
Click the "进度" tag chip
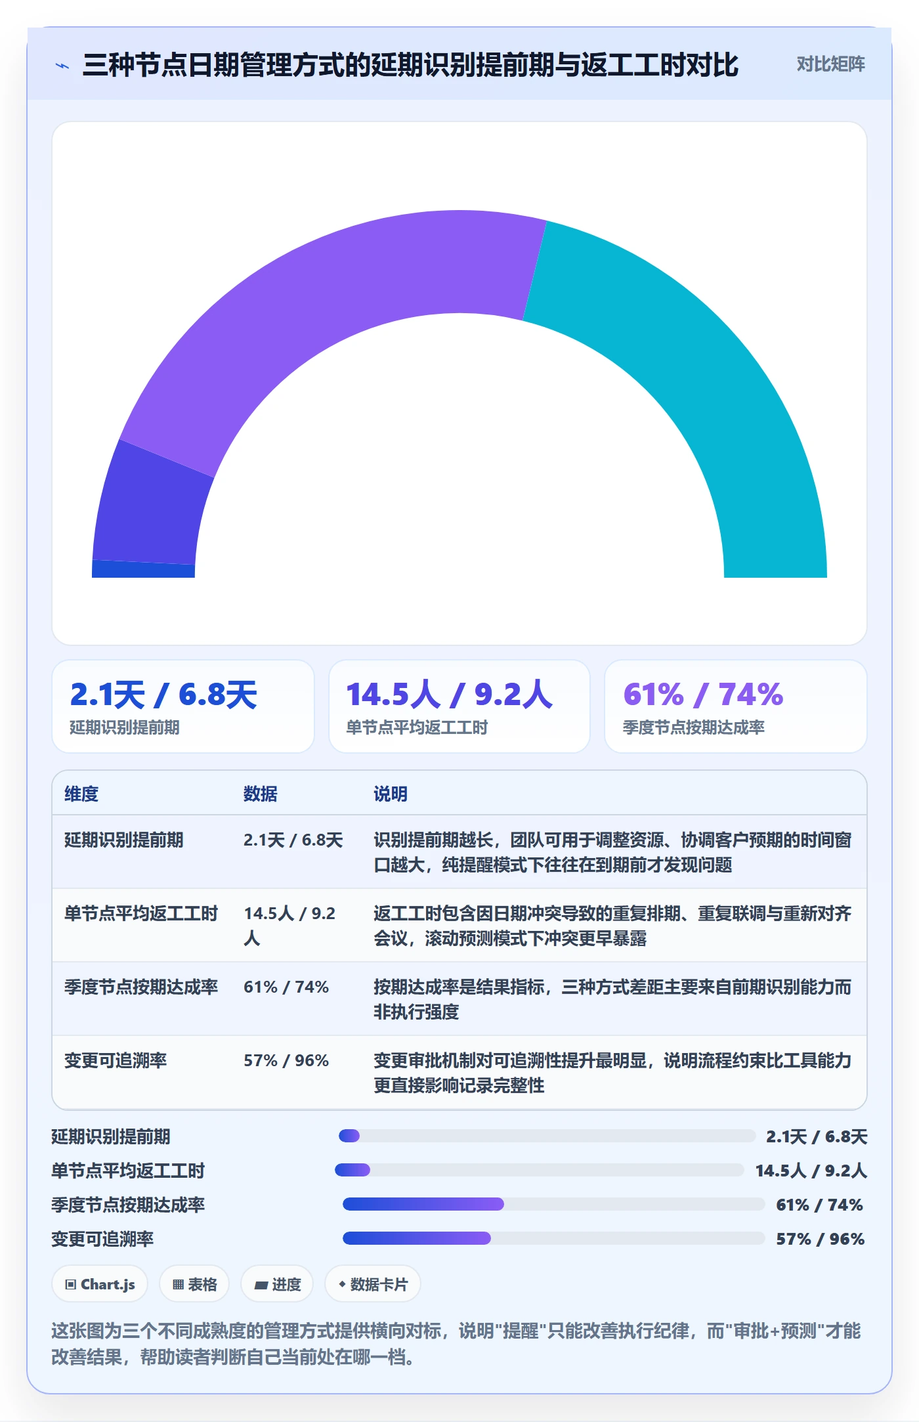coord(277,1283)
